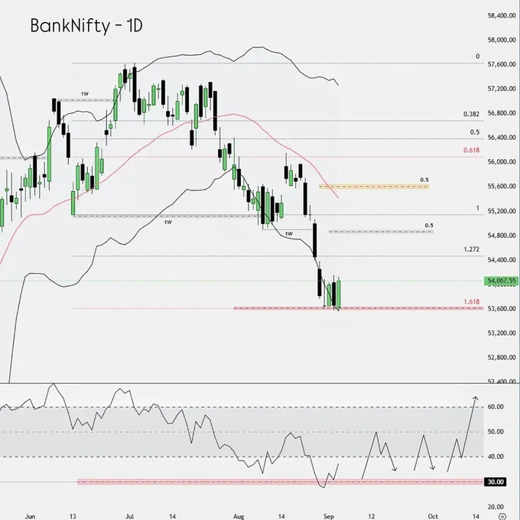Select the red Fibonacci 0.618 label
This screenshot has width=520, height=520.
click(471, 150)
